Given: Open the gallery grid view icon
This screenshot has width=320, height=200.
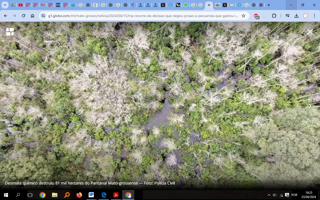Looking at the screenshot, I should 10,32.
